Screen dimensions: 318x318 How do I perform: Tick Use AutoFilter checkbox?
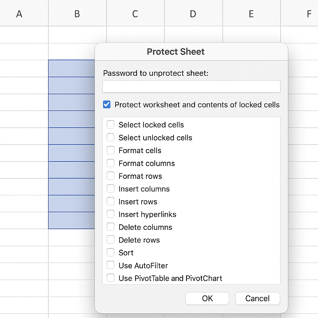click(x=111, y=265)
